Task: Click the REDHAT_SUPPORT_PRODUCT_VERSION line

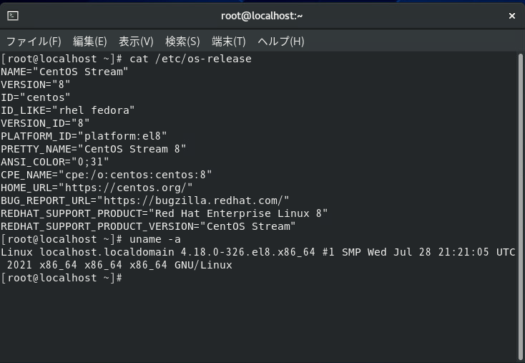Action: pos(148,226)
